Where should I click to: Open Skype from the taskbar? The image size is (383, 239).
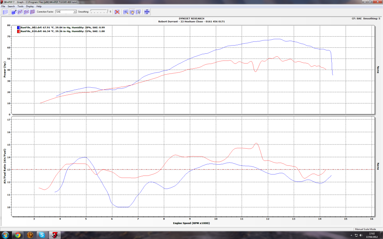pos(42,235)
